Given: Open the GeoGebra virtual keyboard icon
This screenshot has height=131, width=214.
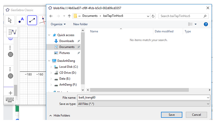Looking at the screenshot, I should [10, 100].
